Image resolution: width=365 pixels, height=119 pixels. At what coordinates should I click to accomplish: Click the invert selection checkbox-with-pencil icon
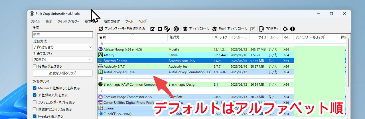pos(168,29)
